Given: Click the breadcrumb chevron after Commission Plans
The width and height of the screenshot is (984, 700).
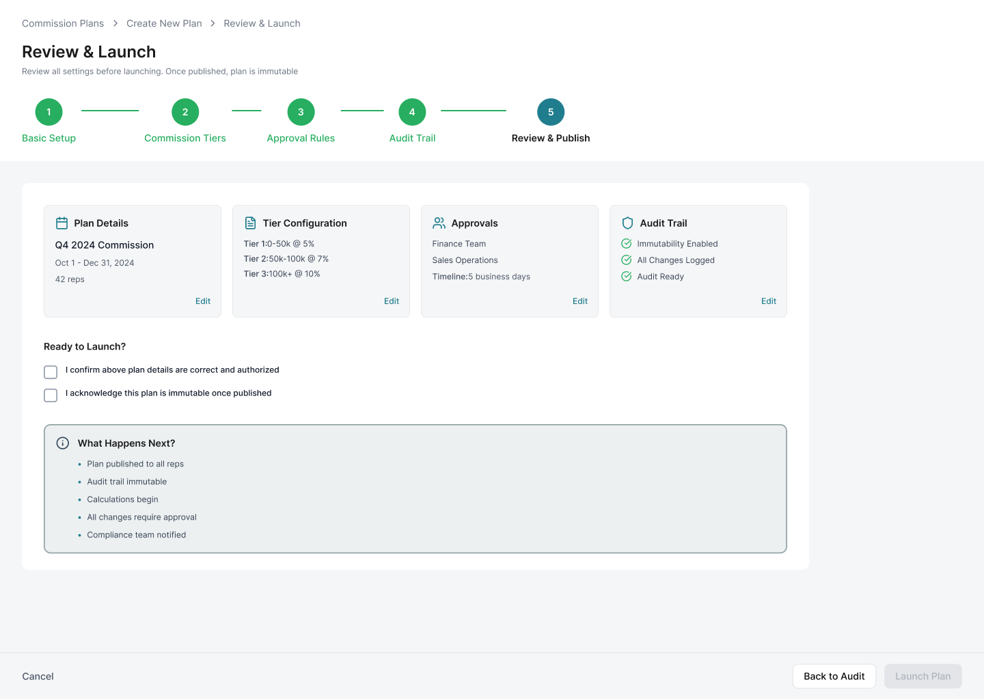Looking at the screenshot, I should (115, 23).
